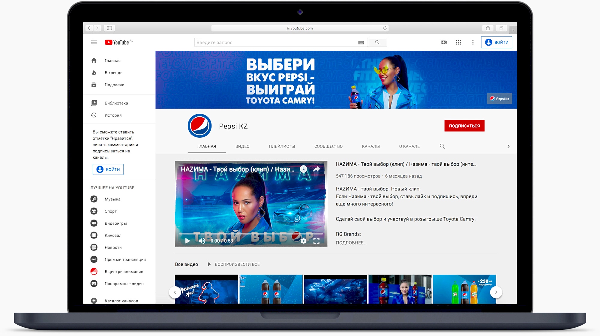This screenshot has width=600, height=336.
Task: Show next videos in carousel
Action: tap(496, 292)
